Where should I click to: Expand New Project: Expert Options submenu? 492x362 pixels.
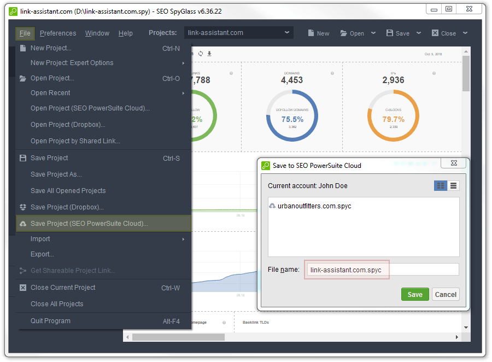pos(103,63)
